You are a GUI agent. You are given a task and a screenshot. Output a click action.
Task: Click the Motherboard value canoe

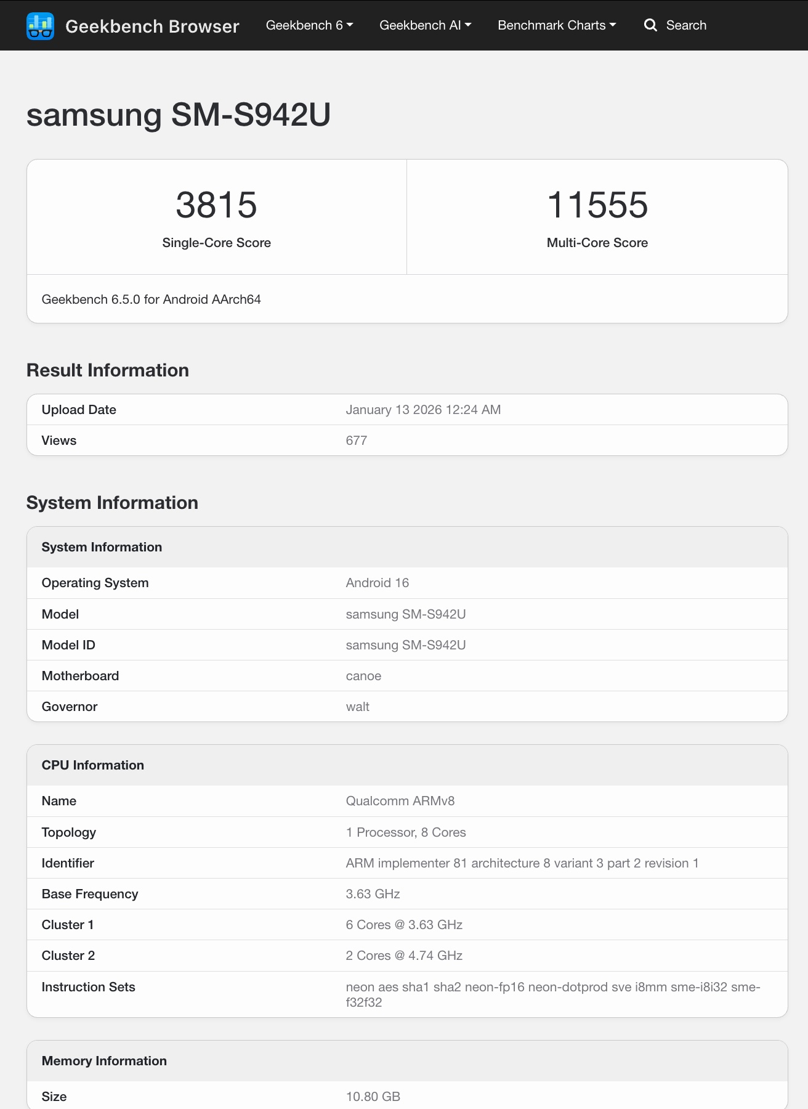click(x=363, y=676)
